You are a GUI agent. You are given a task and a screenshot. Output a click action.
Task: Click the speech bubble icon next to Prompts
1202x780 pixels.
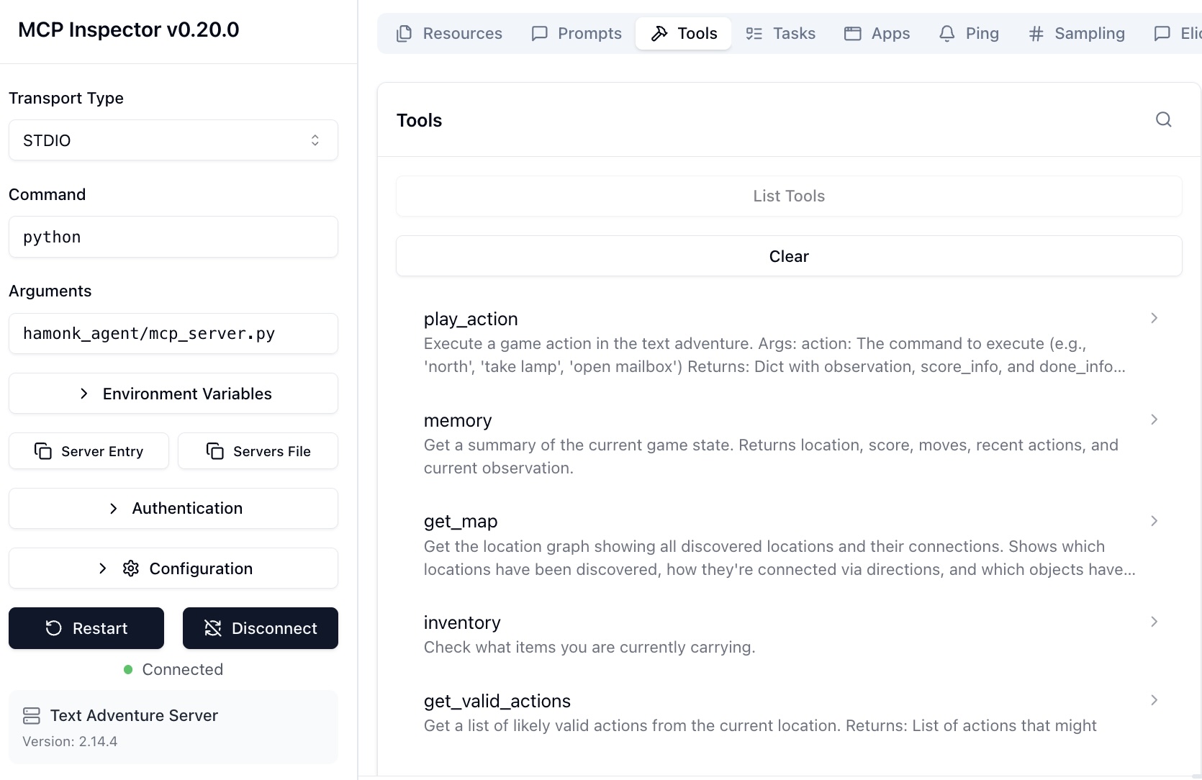pyautogui.click(x=539, y=33)
